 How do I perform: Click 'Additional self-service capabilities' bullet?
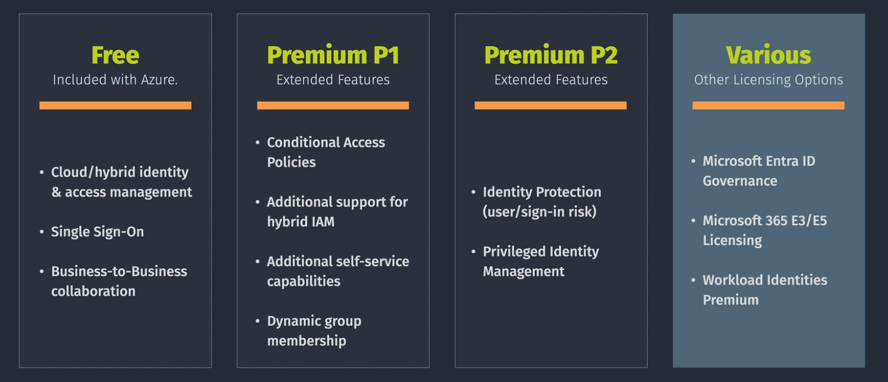[x=338, y=271]
